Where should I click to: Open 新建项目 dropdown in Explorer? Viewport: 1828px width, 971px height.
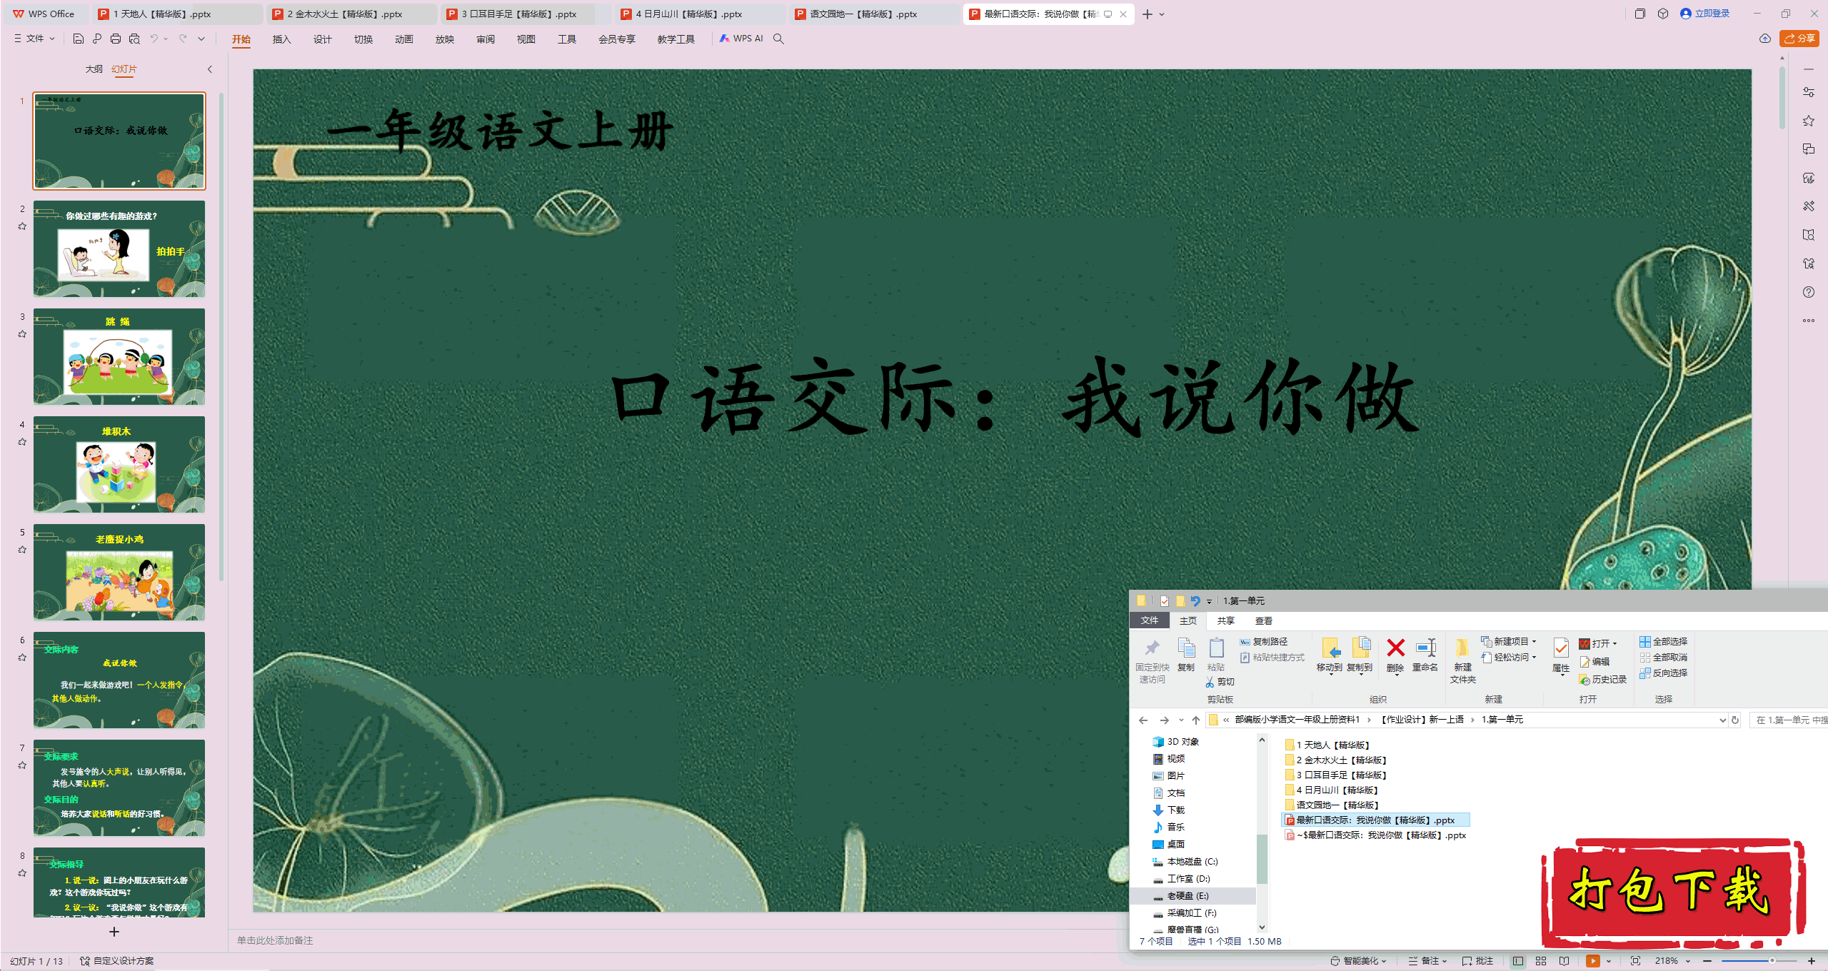[1509, 642]
